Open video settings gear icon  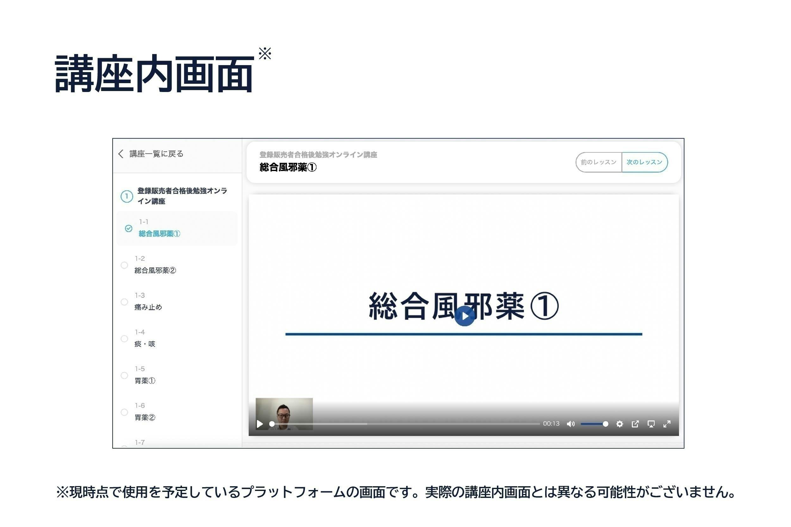pos(620,424)
